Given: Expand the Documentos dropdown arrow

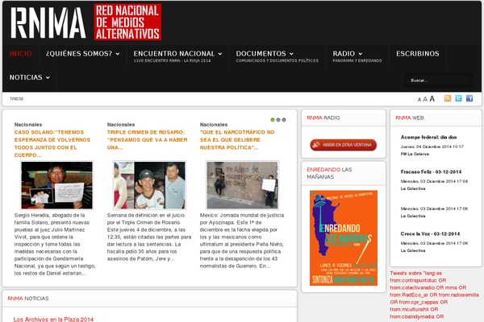Looking at the screenshot, I should coord(291,54).
